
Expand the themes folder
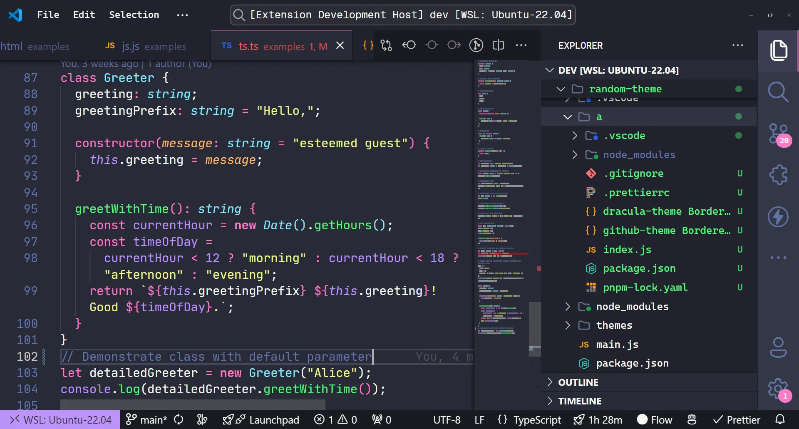pyautogui.click(x=649, y=325)
